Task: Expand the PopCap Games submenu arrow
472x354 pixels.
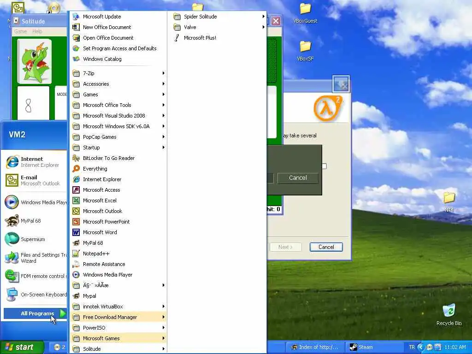Action: 164,136
